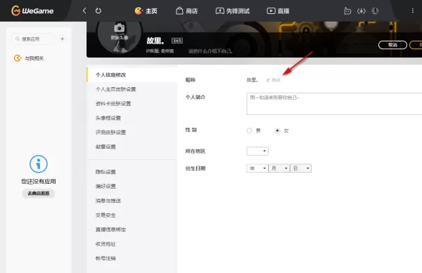Click the profile intro placeholder under the nickname
This screenshot has height=273, width=422.
(x=210, y=51)
